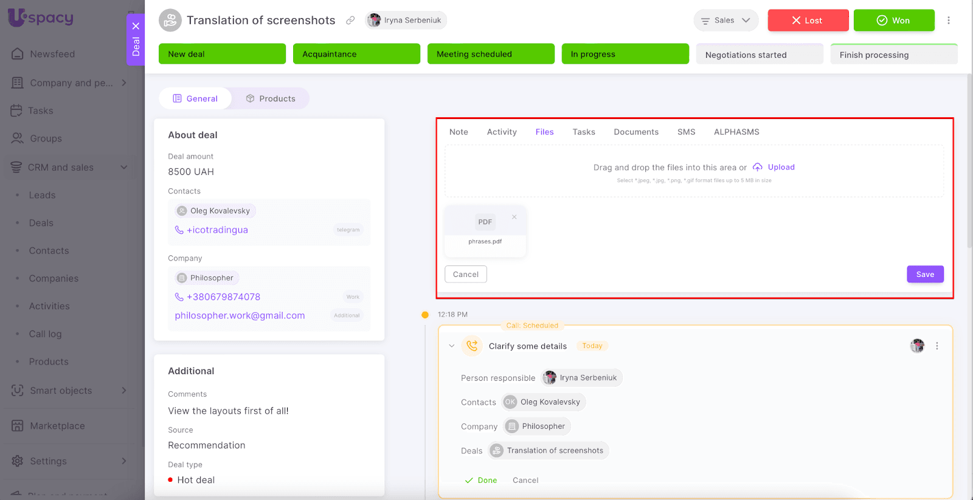
Task: Open Newsfeed from the sidebar
Action: (x=52, y=54)
